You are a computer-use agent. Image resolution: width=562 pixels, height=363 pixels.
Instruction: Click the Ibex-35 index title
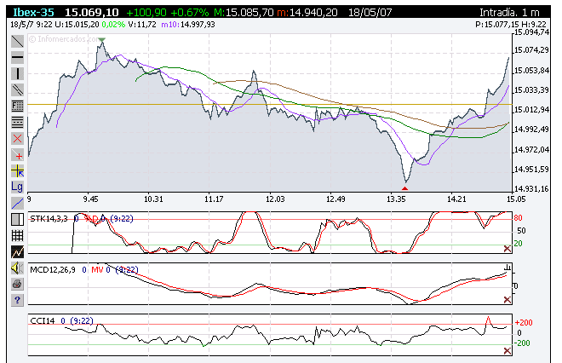coord(33,13)
